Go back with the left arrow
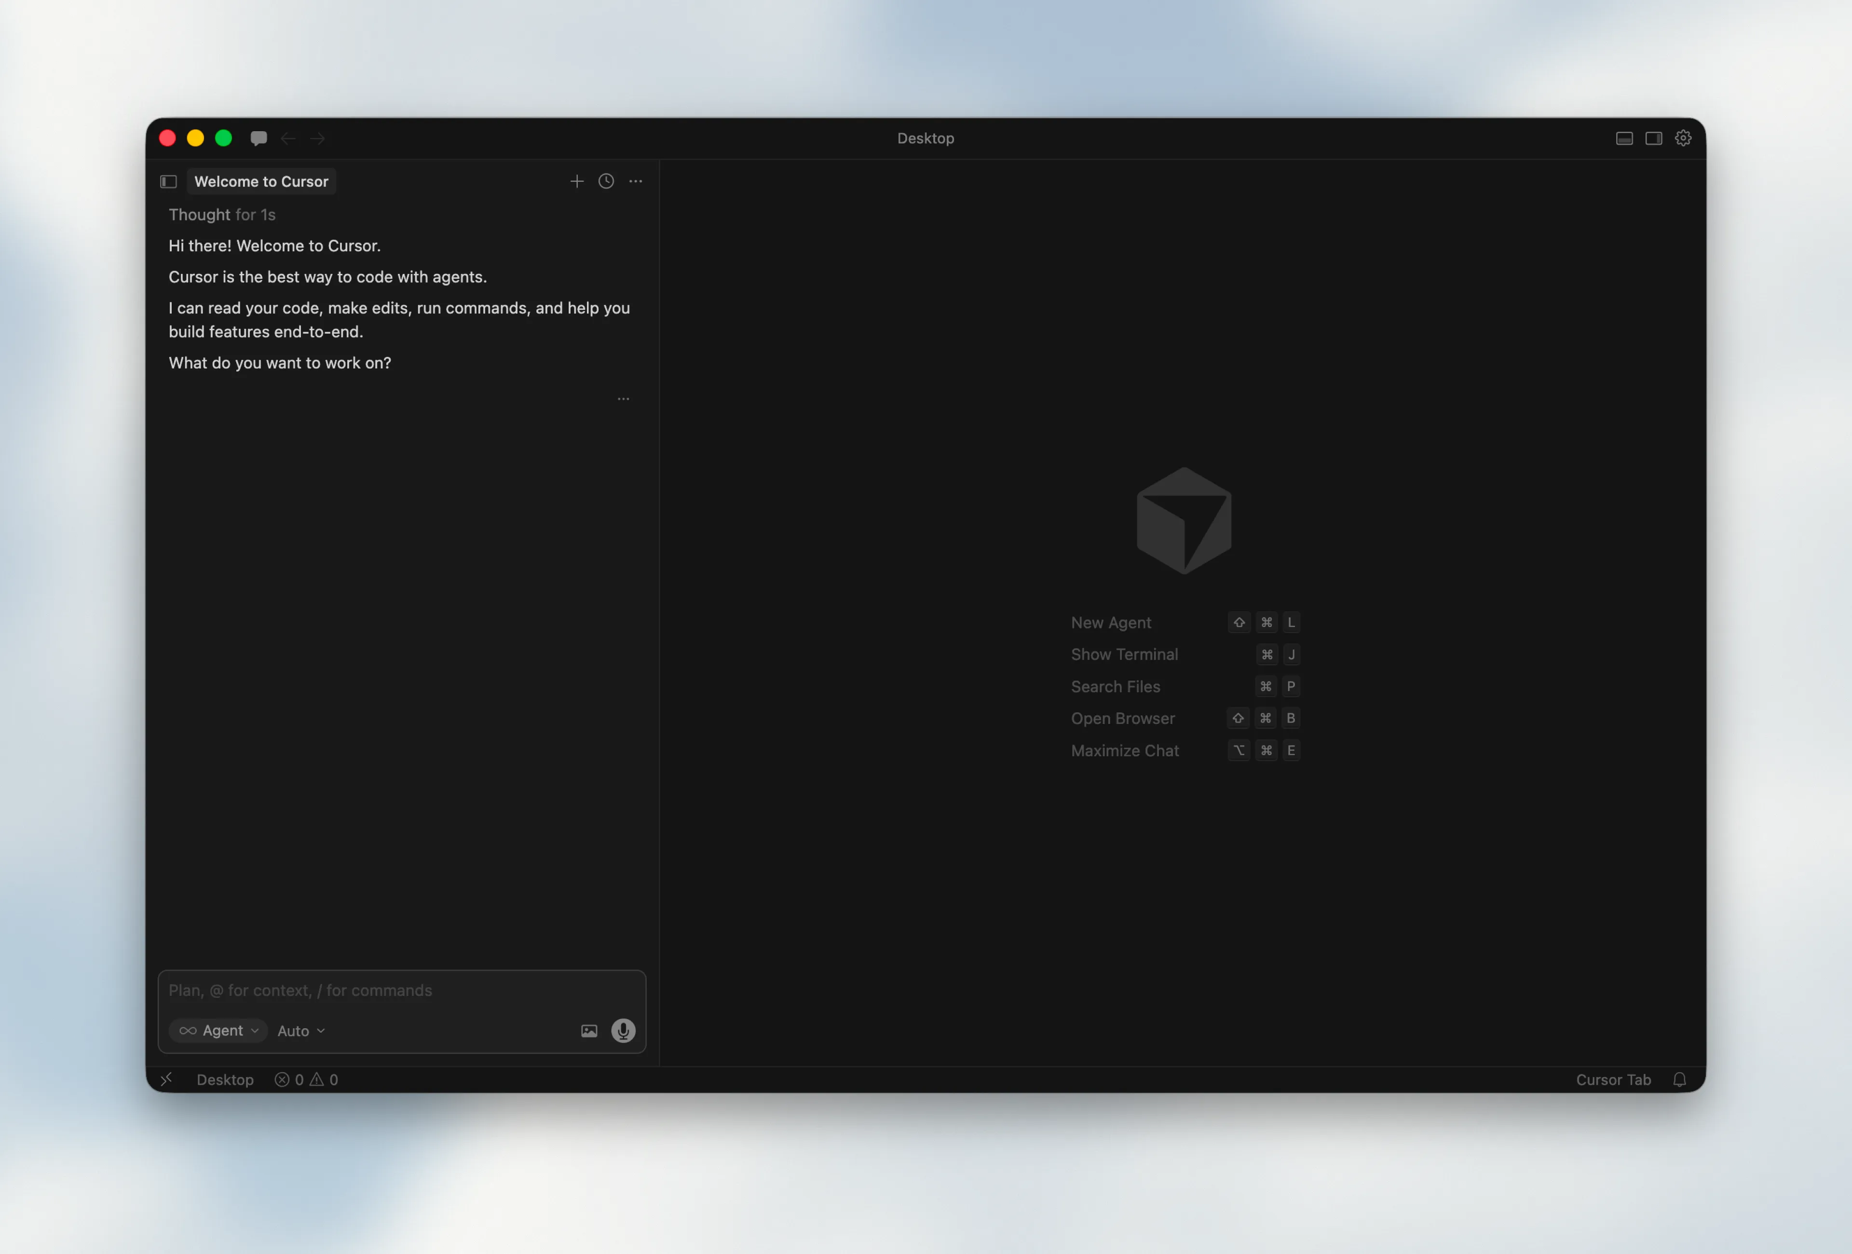This screenshot has width=1852, height=1254. tap(288, 138)
